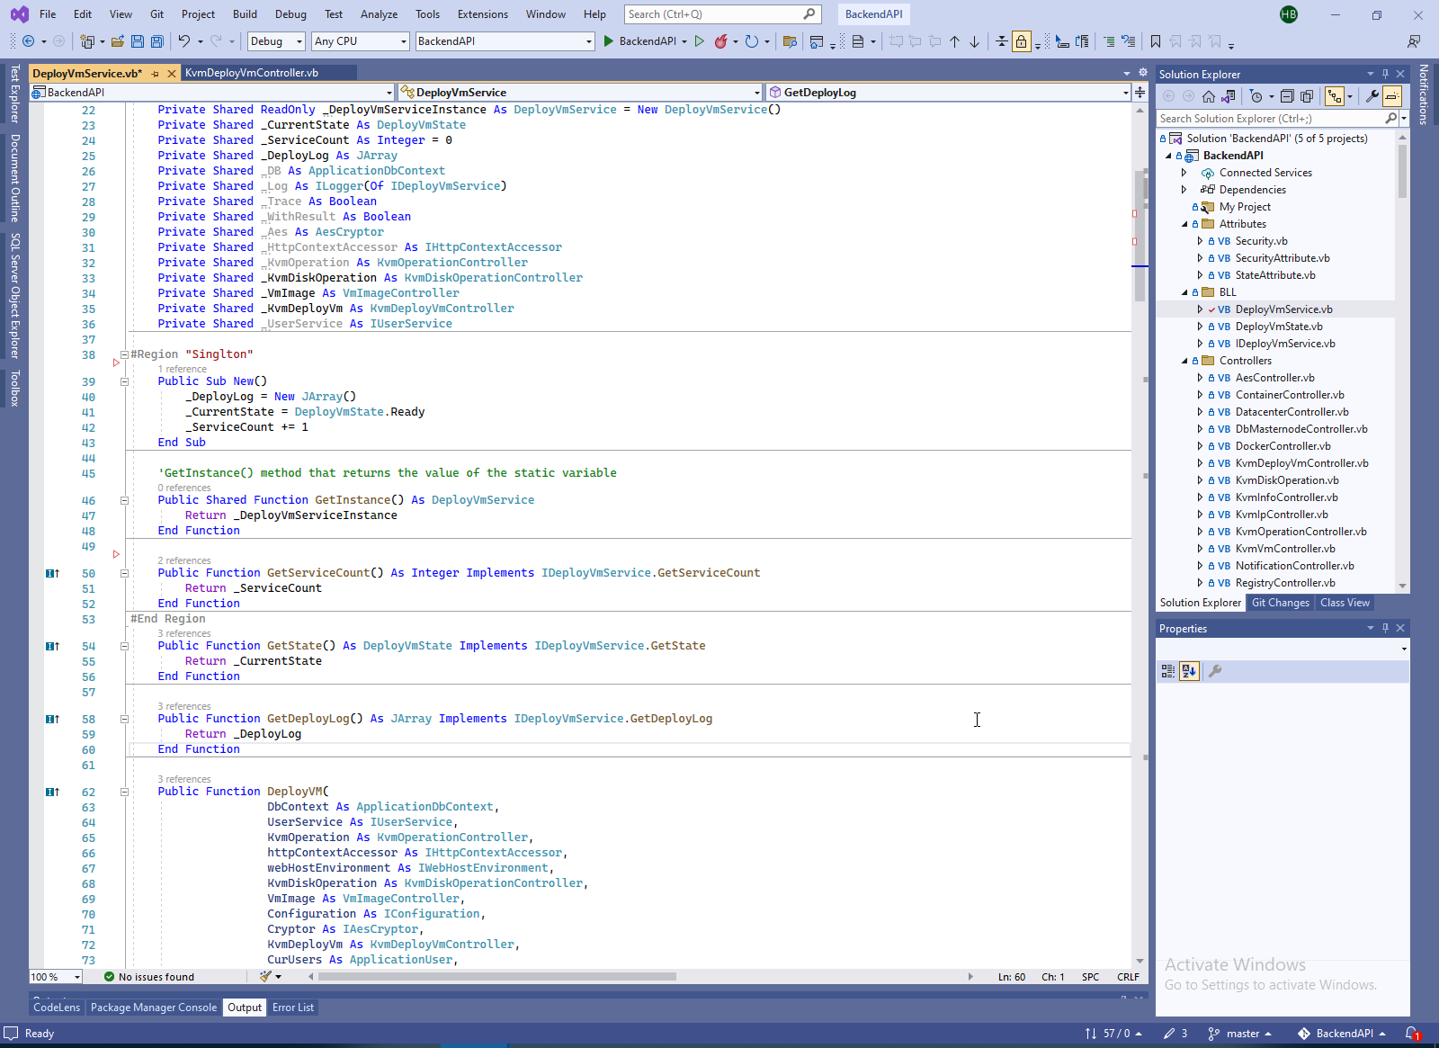Image resolution: width=1439 pixels, height=1048 pixels.
Task: Click the Home icon in Solution Explorer
Action: point(1209,96)
